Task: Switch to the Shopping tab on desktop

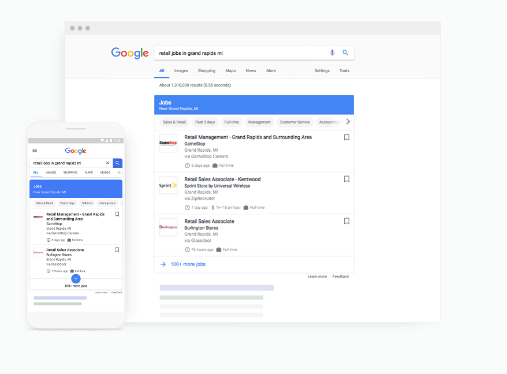Action: (207, 71)
